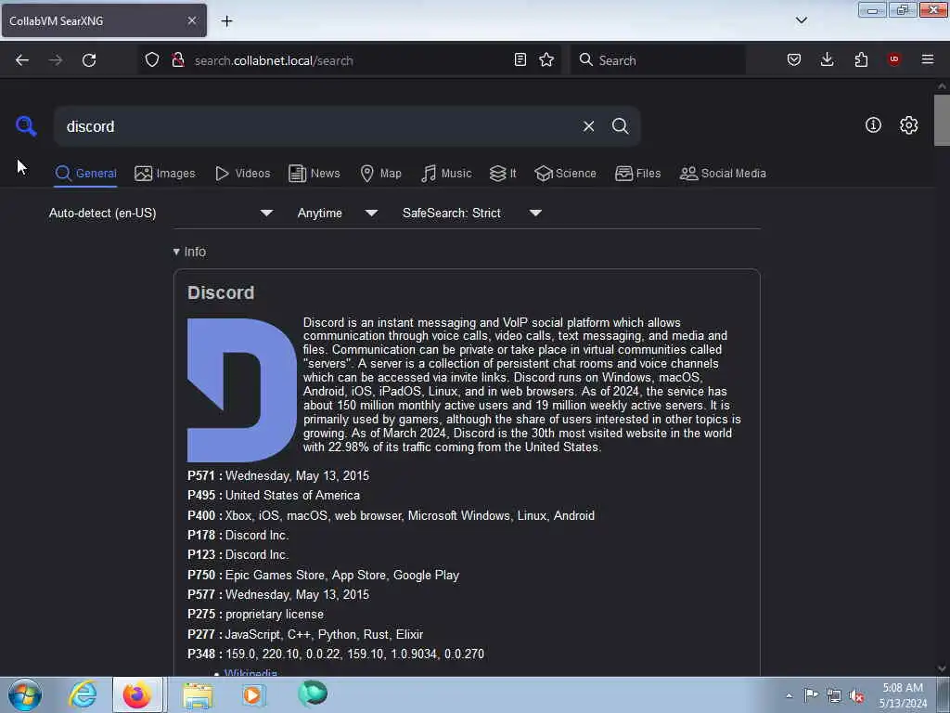Collapse the Info section
950x713 pixels.
[189, 252]
